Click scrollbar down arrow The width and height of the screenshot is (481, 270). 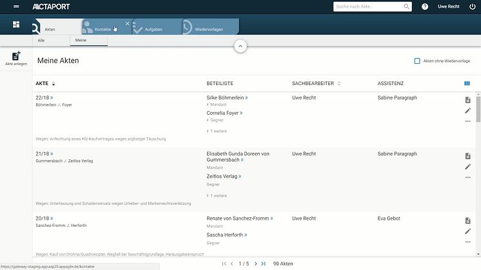478,255
